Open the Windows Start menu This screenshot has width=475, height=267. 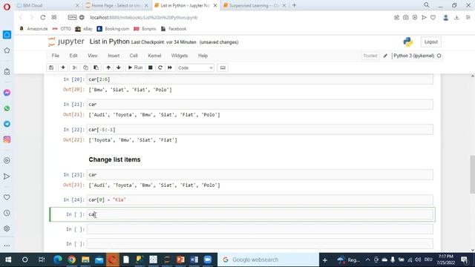(x=8, y=260)
